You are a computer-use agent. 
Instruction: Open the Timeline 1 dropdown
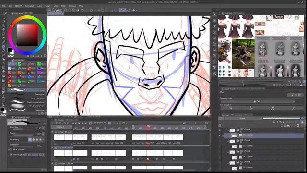point(62,127)
